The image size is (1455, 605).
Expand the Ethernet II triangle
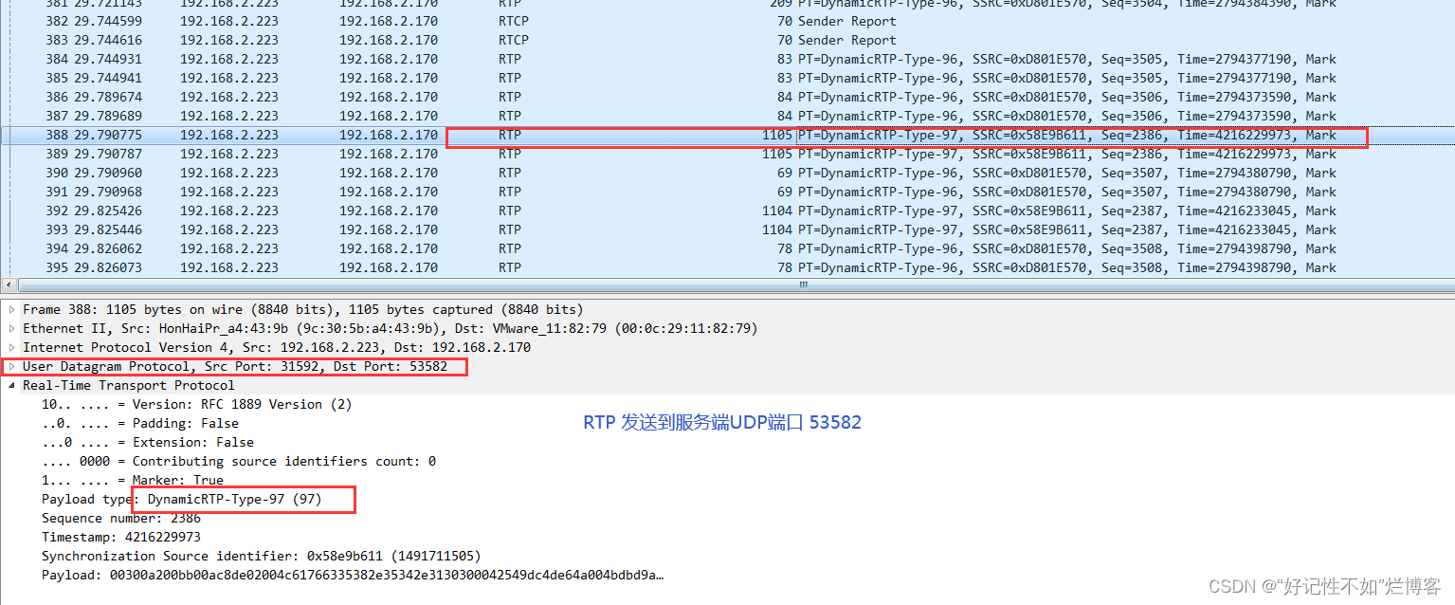point(11,328)
